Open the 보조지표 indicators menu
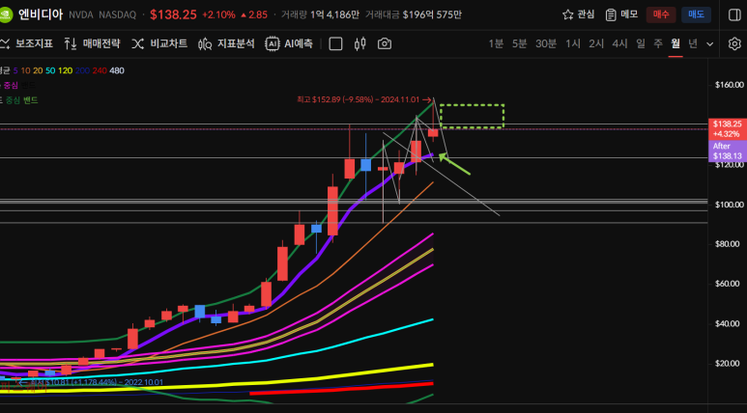This screenshot has height=413, width=747. pos(26,44)
